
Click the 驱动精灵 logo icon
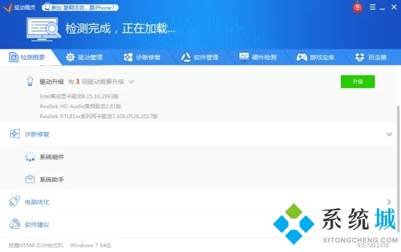click(7, 7)
